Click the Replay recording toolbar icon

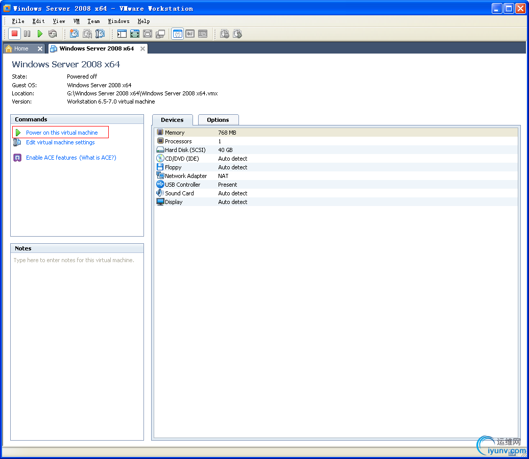click(x=237, y=34)
